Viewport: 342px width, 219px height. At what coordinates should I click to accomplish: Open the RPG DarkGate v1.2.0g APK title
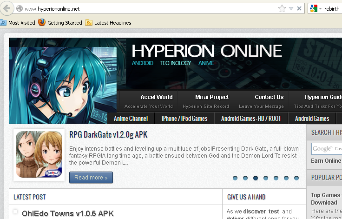pyautogui.click(x=108, y=134)
